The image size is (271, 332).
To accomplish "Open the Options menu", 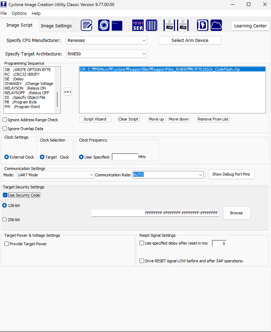I will coord(19,14).
